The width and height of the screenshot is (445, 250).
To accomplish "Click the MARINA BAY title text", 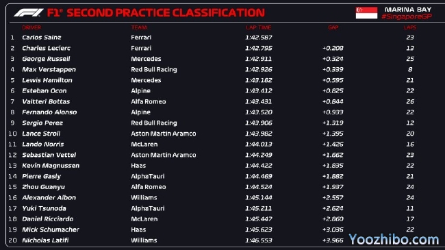I will (408, 10).
